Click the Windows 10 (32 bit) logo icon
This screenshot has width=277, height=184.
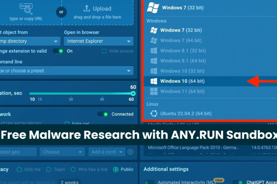tap(154, 71)
